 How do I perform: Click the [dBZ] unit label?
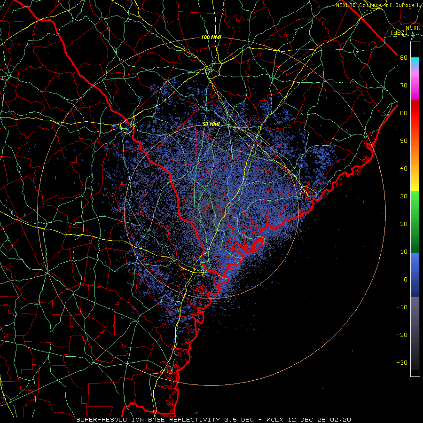[x=399, y=32]
